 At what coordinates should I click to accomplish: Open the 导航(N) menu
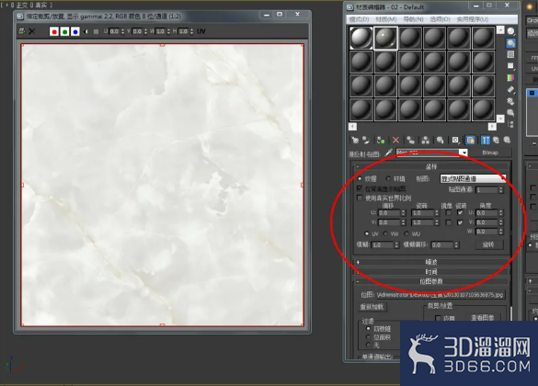coord(413,19)
